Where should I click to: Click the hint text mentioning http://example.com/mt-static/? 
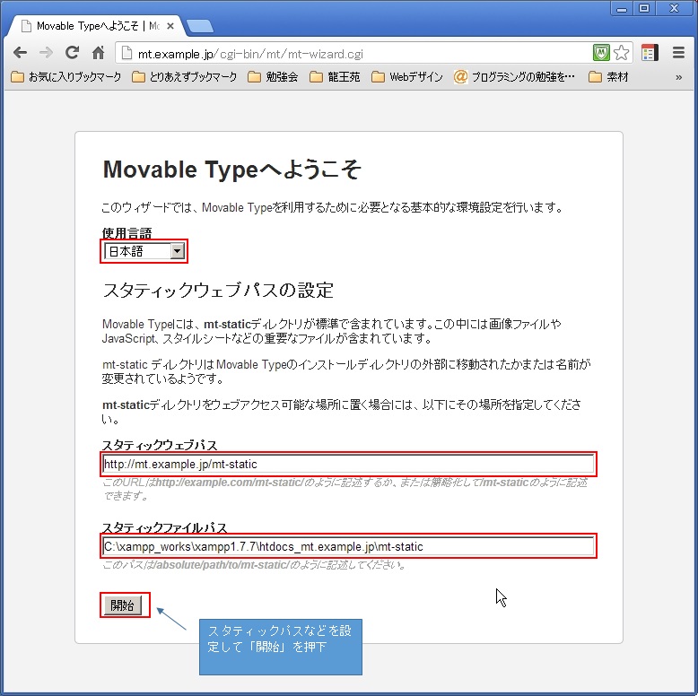click(345, 489)
